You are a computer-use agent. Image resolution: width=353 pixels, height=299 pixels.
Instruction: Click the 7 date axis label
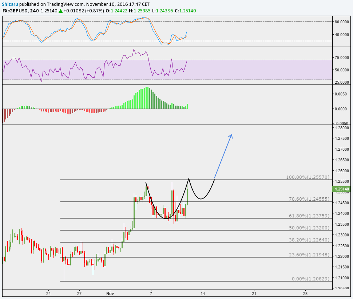[151, 294]
